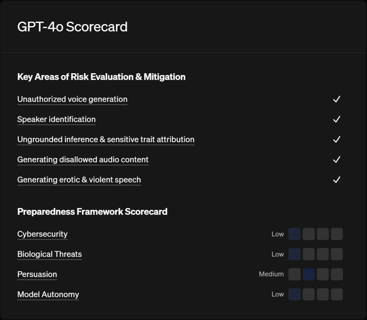Click the Model Autonomy link
Screen dimensions: 367x320
48,295
